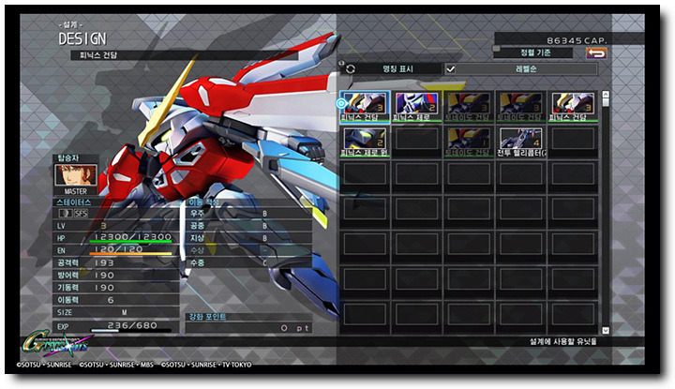The width and height of the screenshot is (675, 389).
Task: Click the cycle icon beside 명칭 표시
Action: [x=350, y=68]
